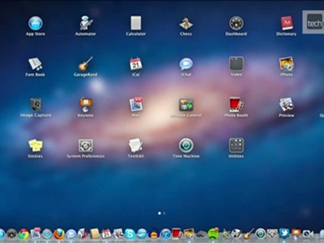Open iPhoto from the Launchpad grid
This screenshot has width=324, height=243.
287,64
